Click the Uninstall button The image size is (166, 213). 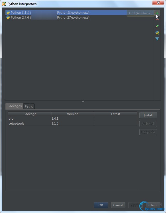click(x=148, y=124)
